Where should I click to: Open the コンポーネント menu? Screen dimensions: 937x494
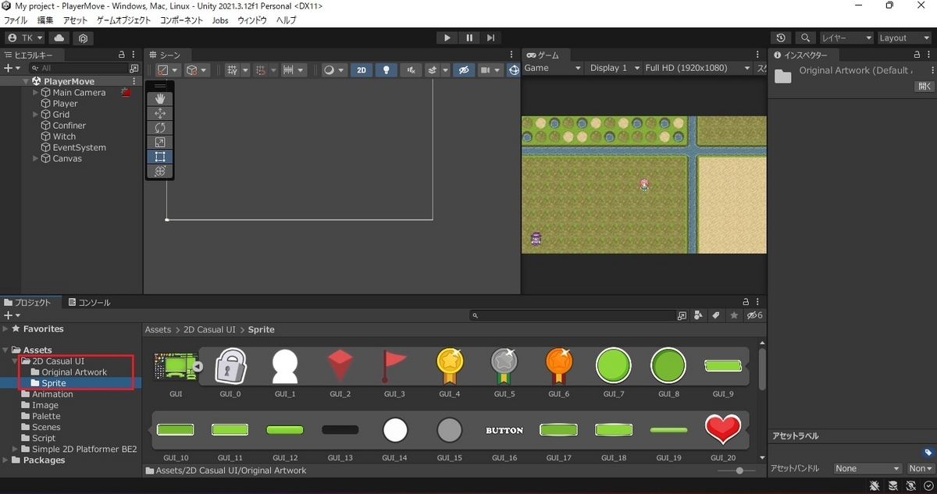tap(182, 20)
